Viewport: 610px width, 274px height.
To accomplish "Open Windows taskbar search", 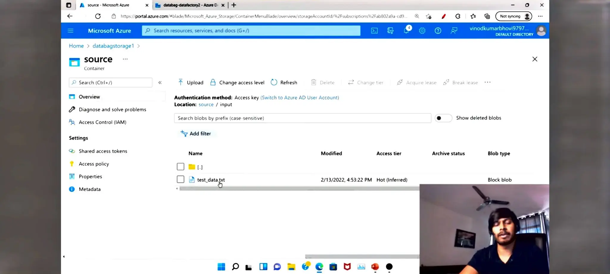I will pyautogui.click(x=235, y=267).
